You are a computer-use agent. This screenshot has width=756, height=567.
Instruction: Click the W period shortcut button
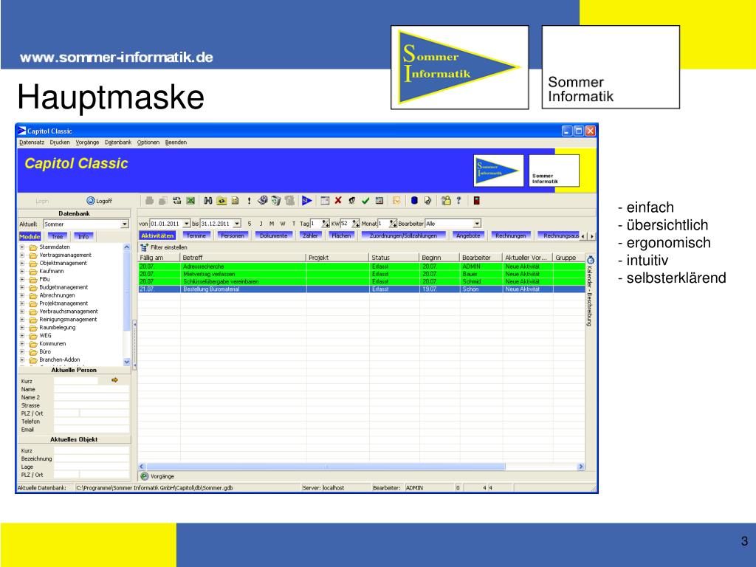pyautogui.click(x=283, y=224)
